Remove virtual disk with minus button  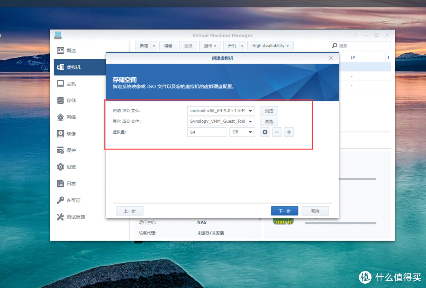click(277, 132)
